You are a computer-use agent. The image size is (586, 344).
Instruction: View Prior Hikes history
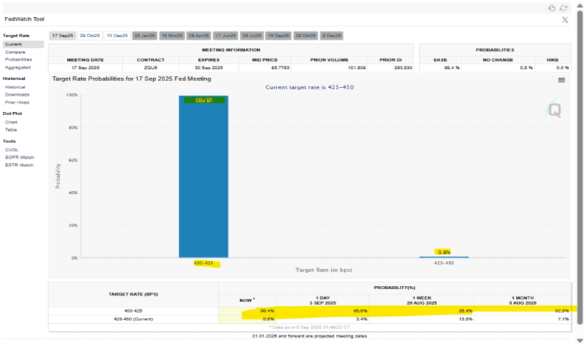pos(16,102)
